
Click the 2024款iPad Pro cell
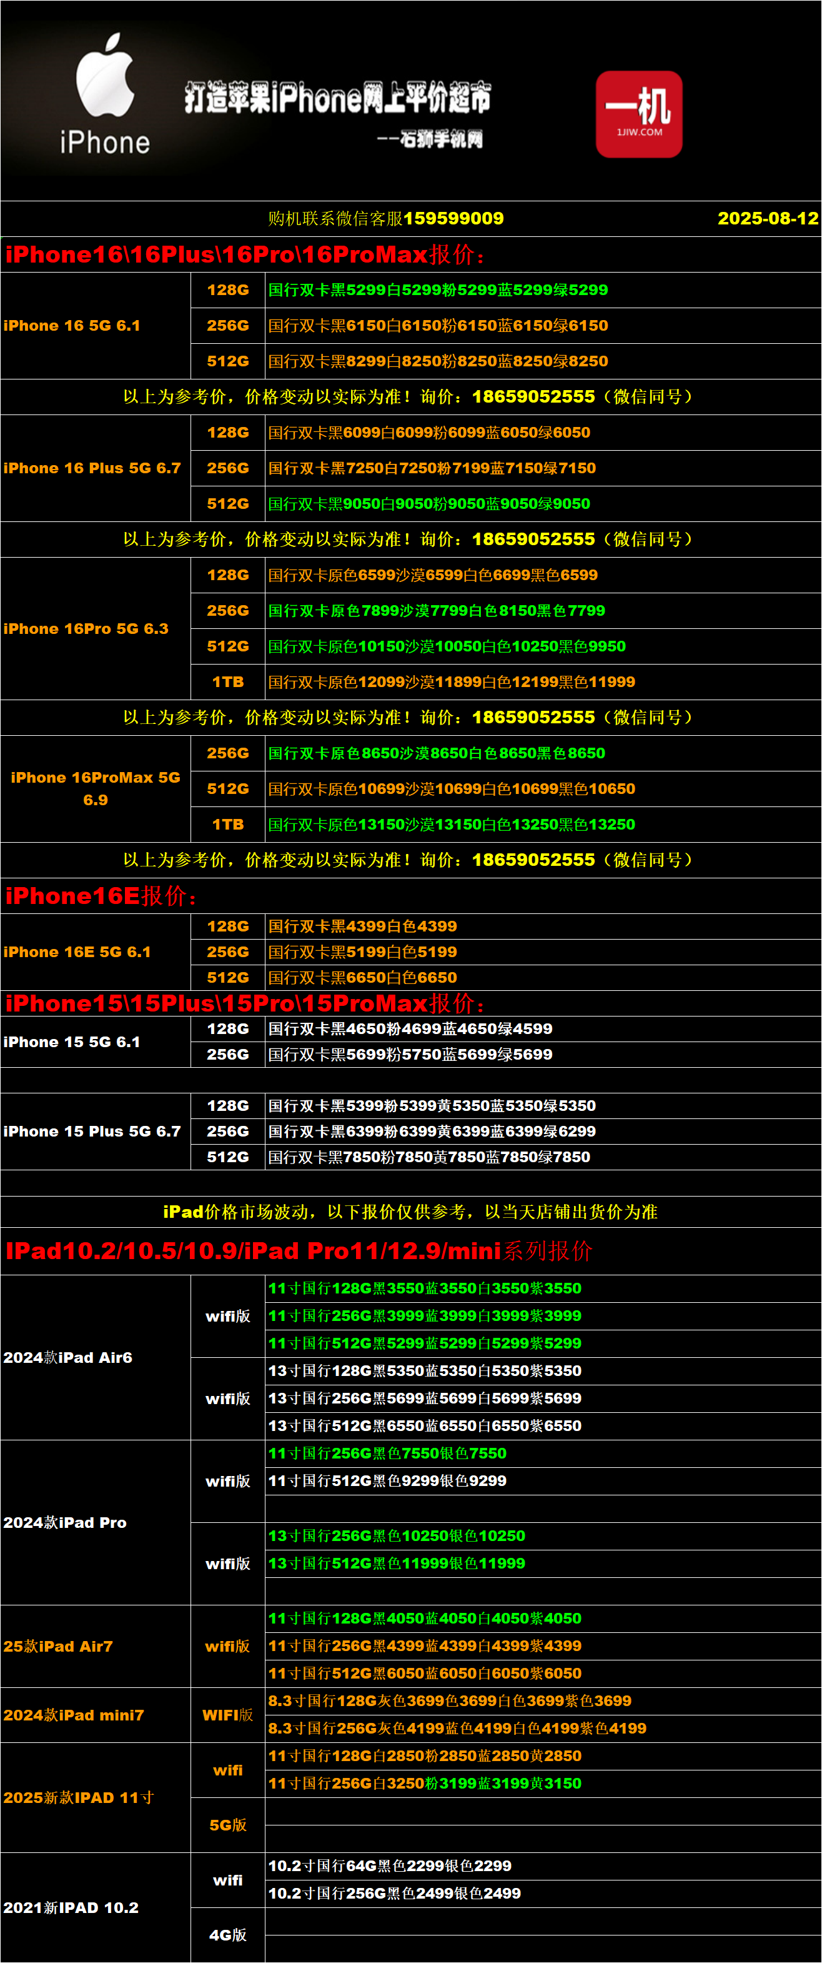click(95, 1522)
